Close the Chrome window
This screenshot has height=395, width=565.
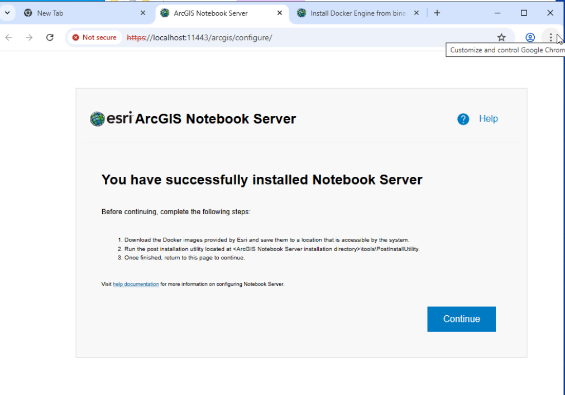(550, 13)
